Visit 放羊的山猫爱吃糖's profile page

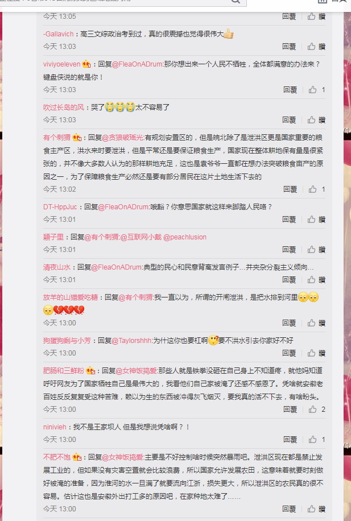pyautogui.click(x=71, y=297)
